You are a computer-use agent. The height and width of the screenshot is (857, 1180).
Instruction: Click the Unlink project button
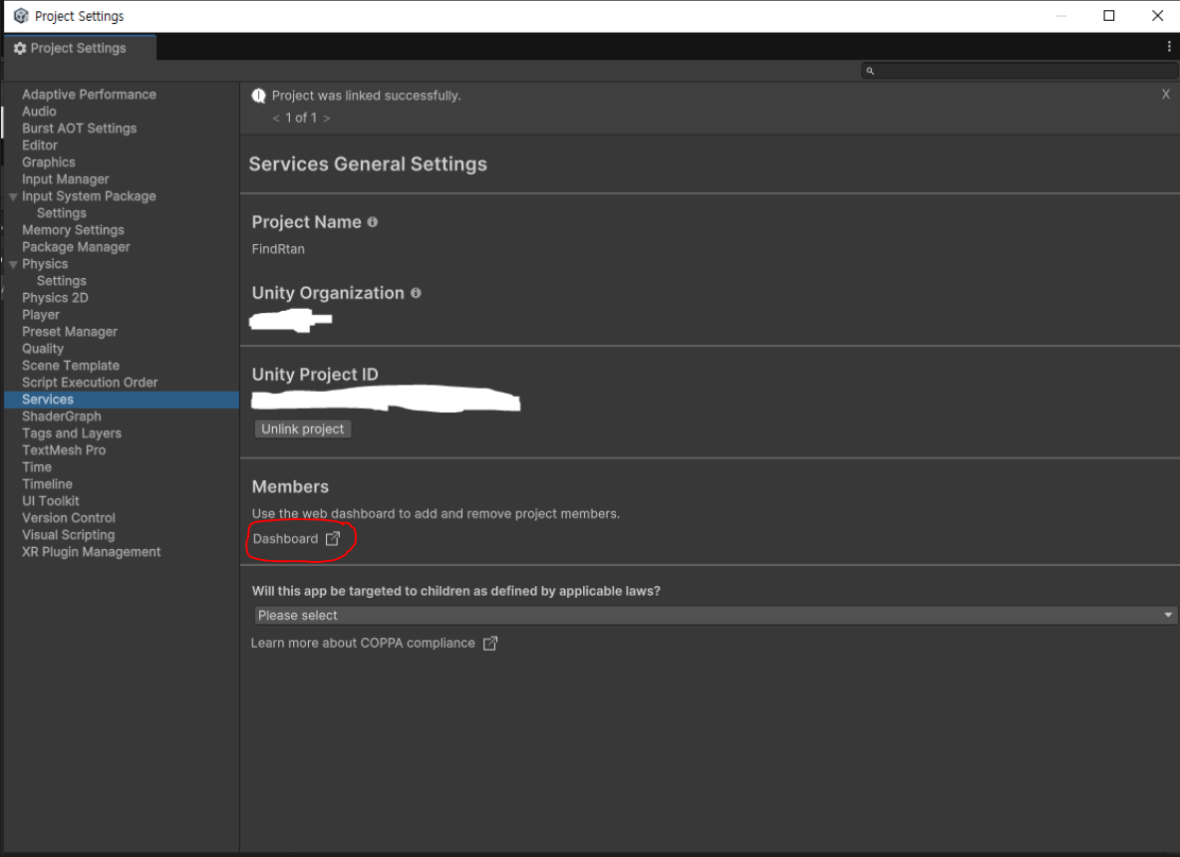click(x=303, y=428)
